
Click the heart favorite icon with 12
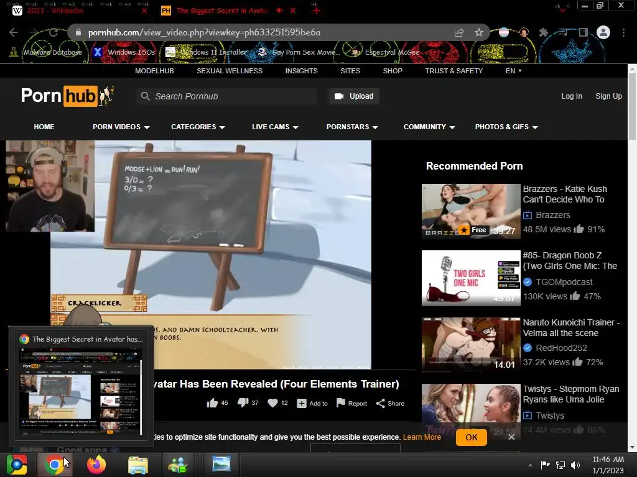point(272,402)
